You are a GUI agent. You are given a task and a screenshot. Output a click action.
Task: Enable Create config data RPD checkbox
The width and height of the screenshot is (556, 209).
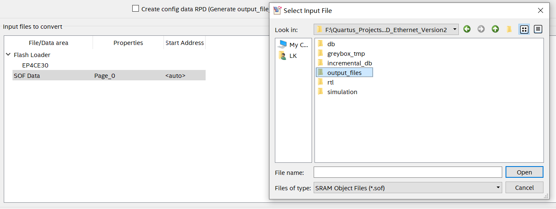pos(136,8)
